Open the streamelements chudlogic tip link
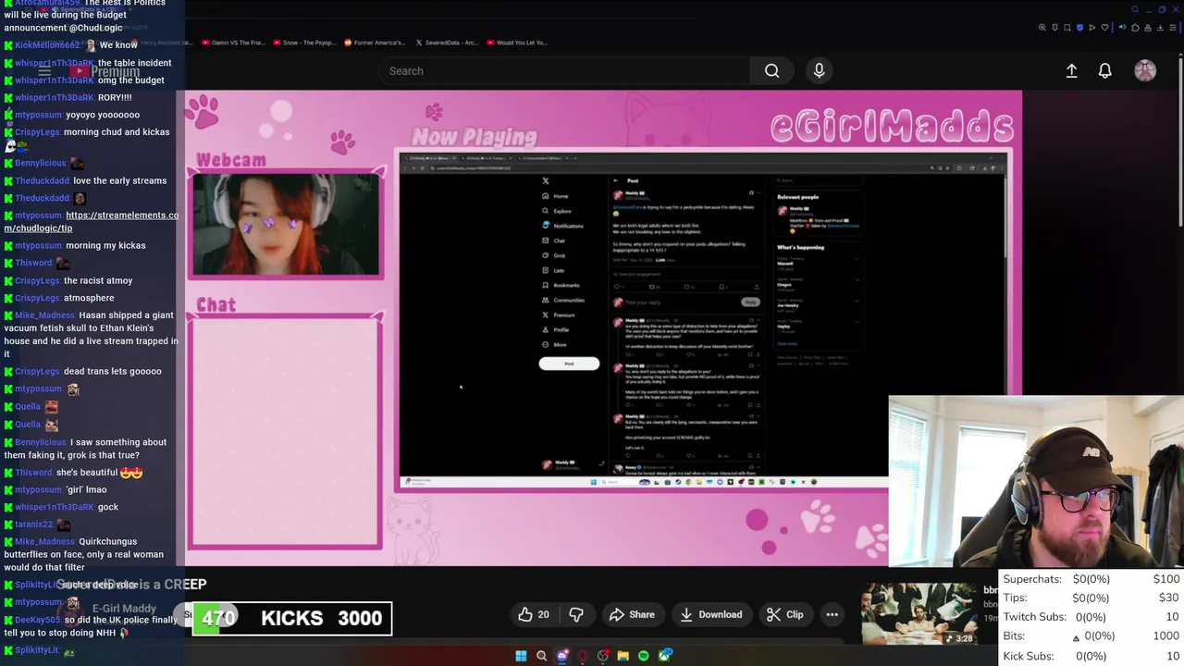Screen dimensions: 1184x666 91,221
